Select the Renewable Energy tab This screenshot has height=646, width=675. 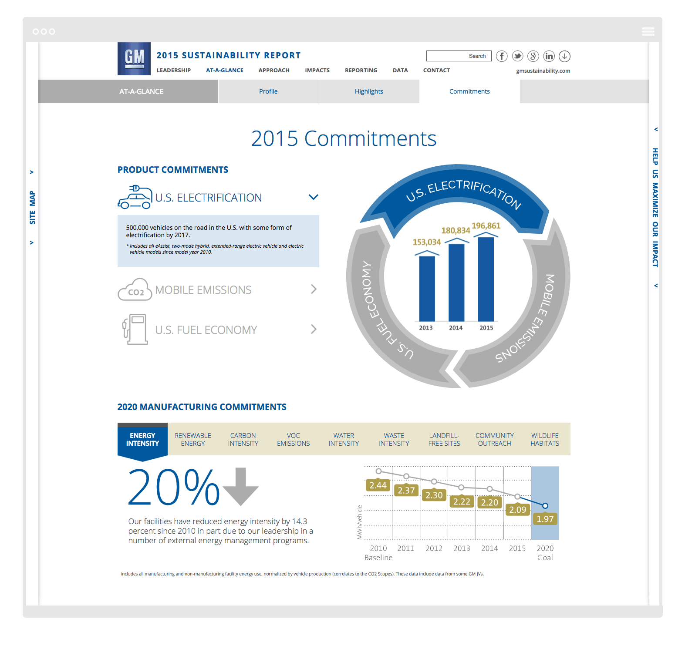tap(193, 440)
